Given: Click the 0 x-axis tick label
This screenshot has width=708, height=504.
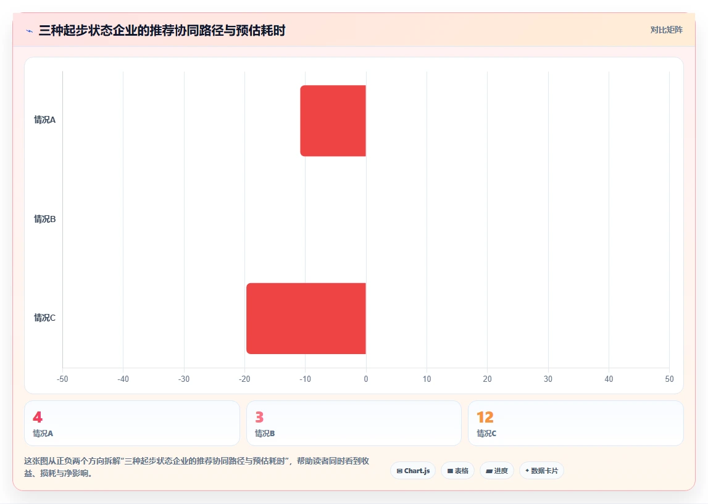Looking at the screenshot, I should point(366,379).
